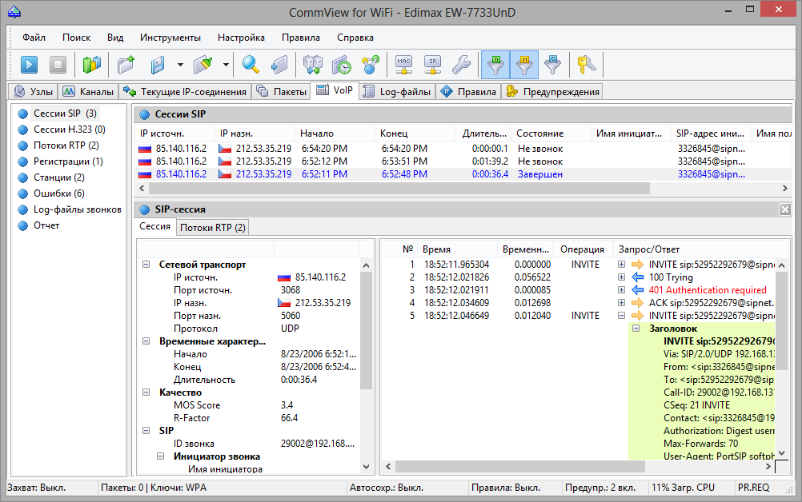Select Станции (2) in sidebar
This screenshot has width=802, height=502.
(x=58, y=177)
